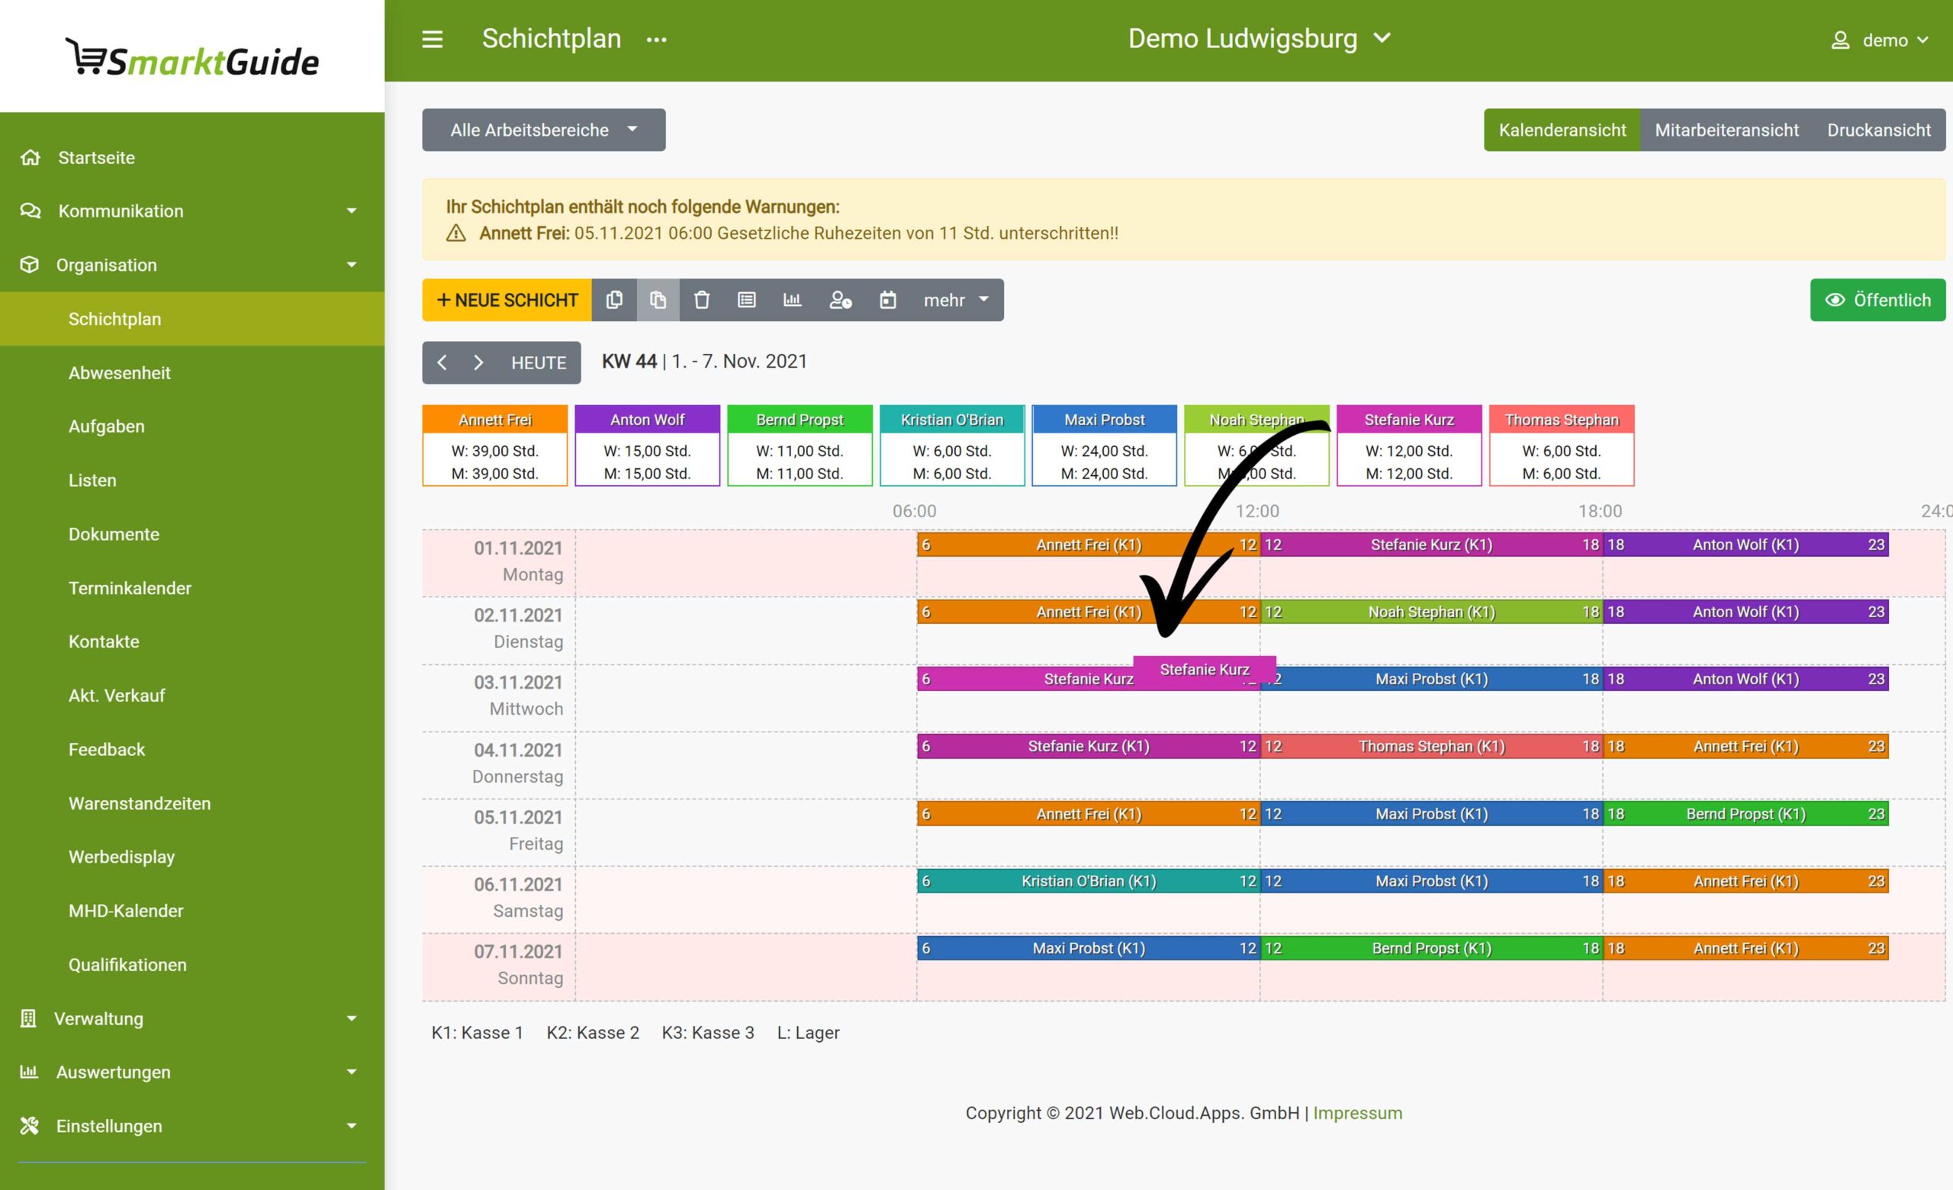Screen dimensions: 1953x1190
Task: Click the copy shifts icon in toolbar
Action: [x=614, y=300]
